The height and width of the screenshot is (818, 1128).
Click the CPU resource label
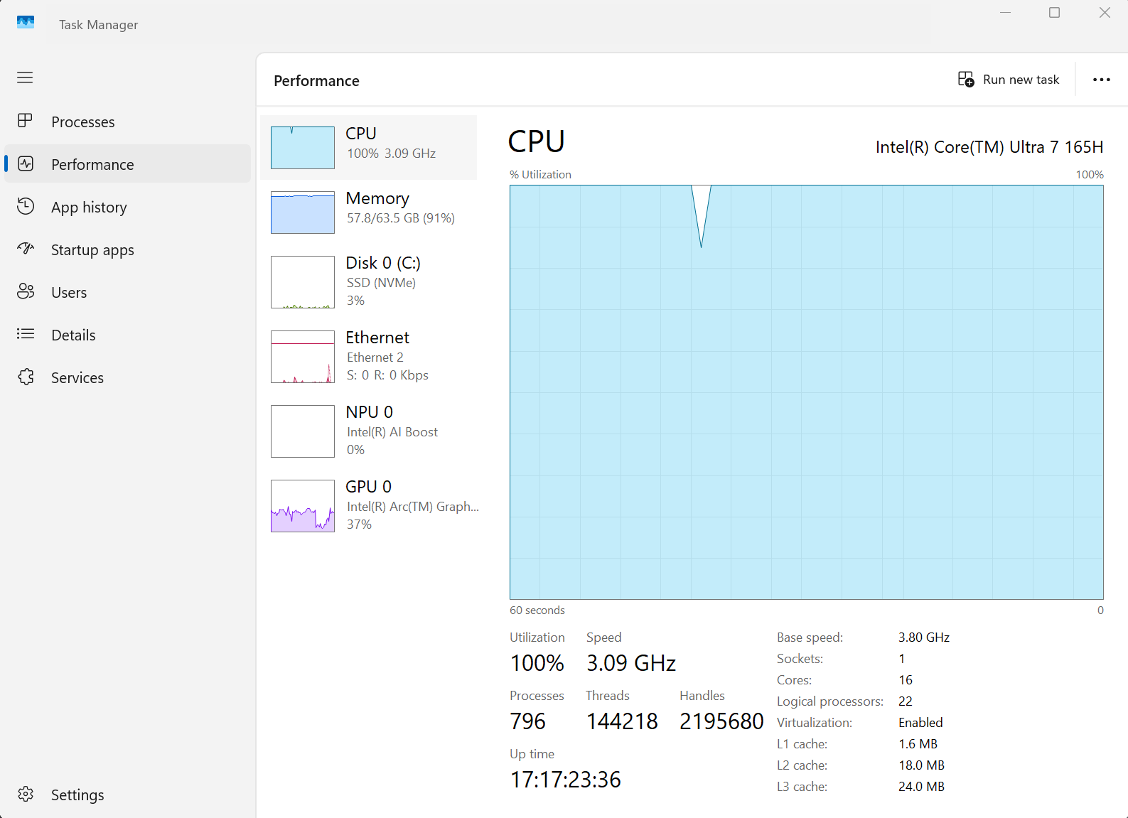coord(361,134)
